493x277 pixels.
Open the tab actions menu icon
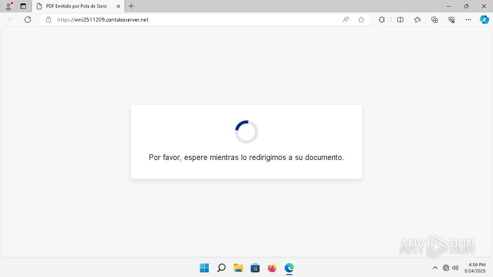(23, 6)
